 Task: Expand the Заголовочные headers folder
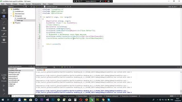pos(11,14)
